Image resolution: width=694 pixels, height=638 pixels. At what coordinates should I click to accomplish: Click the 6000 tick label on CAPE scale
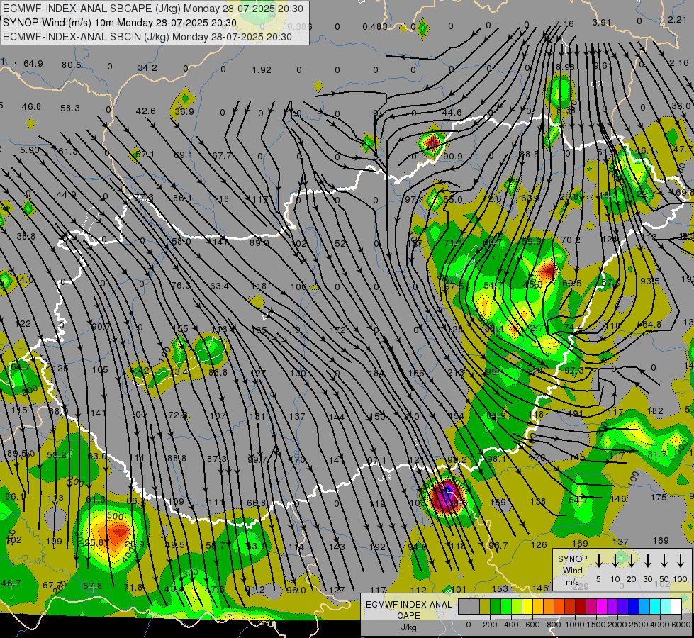(x=681, y=625)
